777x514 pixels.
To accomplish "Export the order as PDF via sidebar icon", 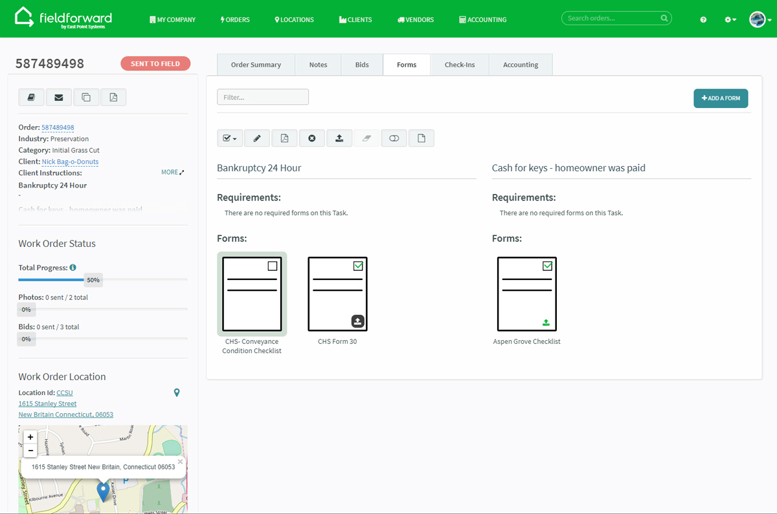I will [113, 96].
